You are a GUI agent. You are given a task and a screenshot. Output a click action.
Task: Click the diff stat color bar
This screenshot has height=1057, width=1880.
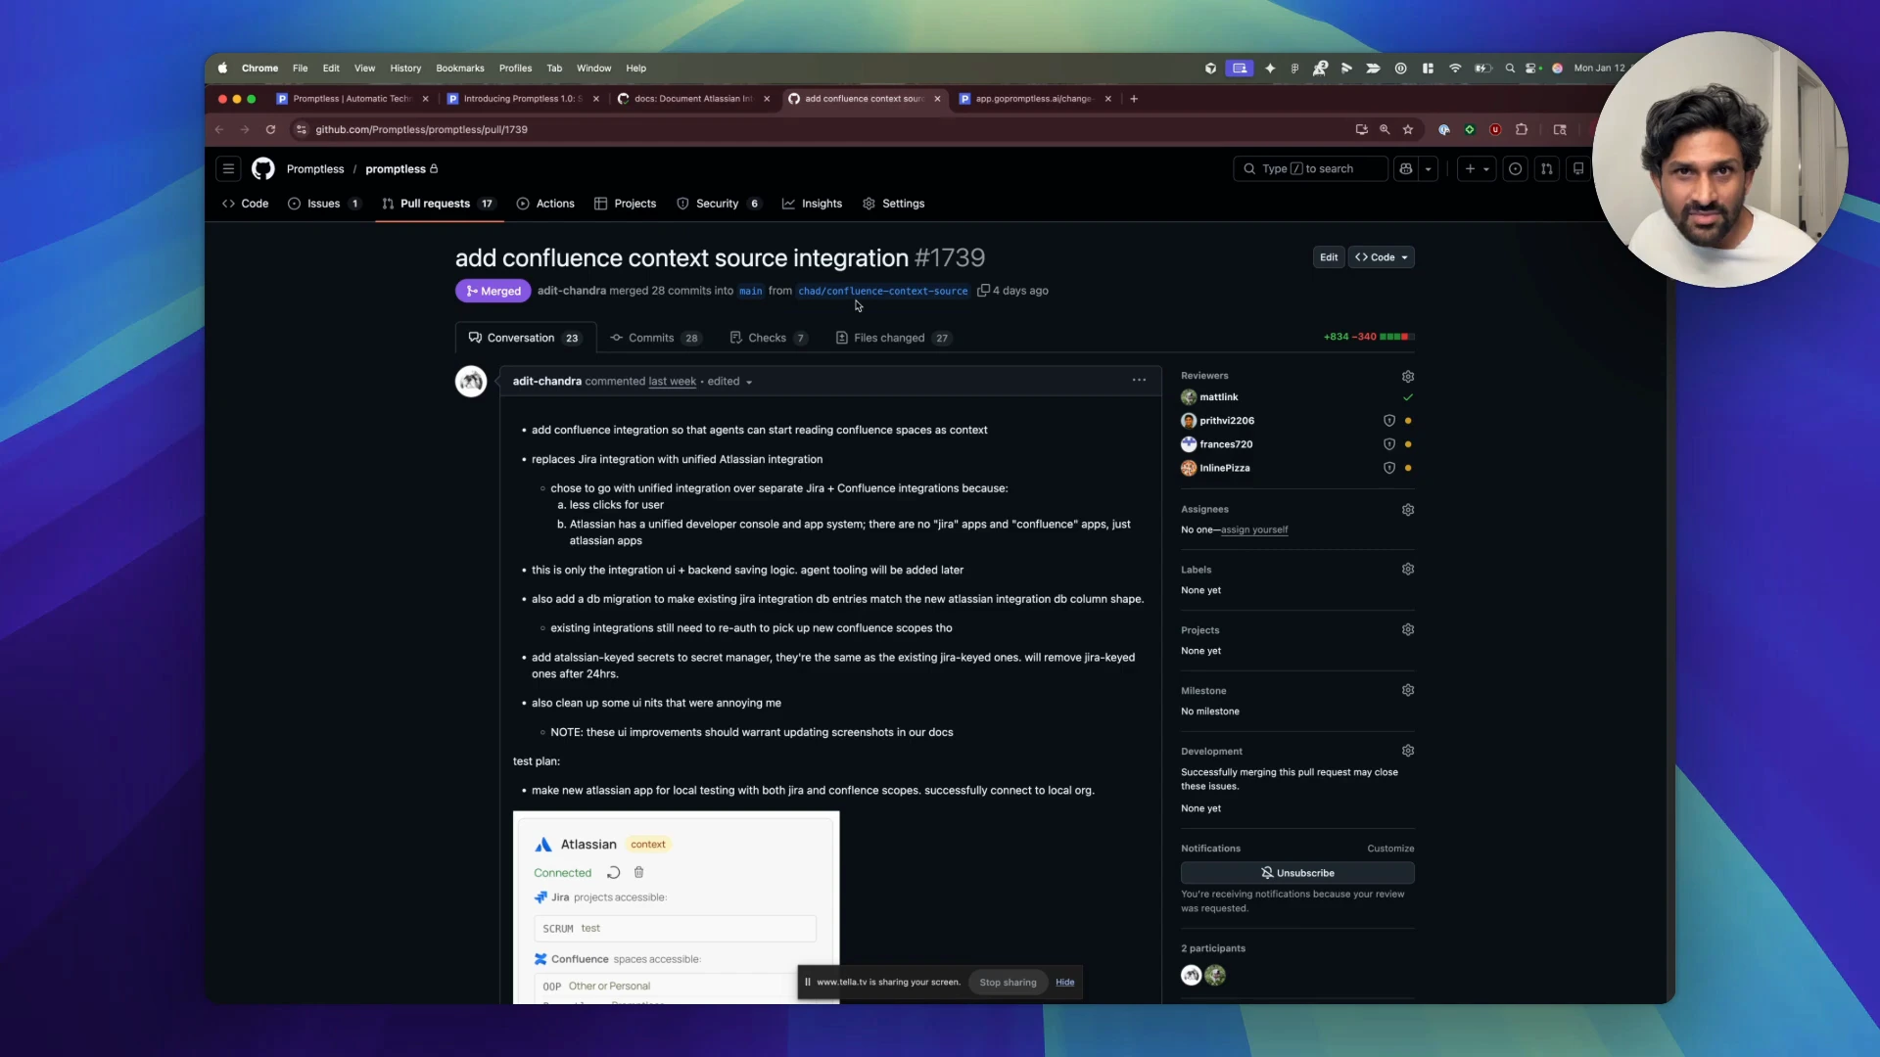[1396, 337]
